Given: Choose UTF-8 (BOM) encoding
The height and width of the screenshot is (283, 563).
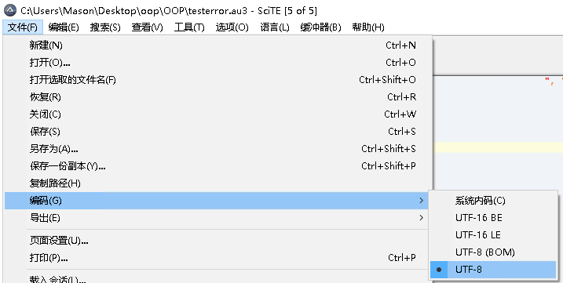Looking at the screenshot, I should click(x=493, y=252).
